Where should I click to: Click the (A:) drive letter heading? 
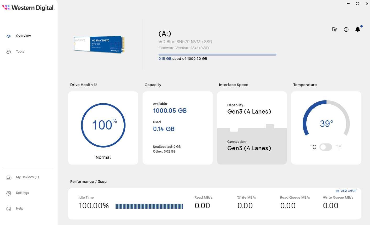pos(165,34)
